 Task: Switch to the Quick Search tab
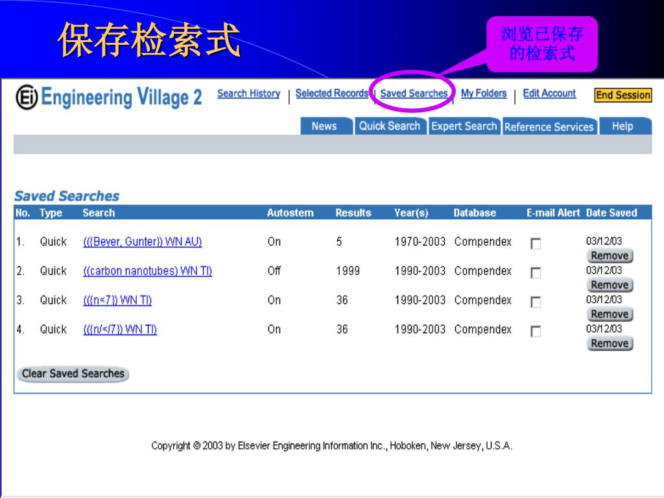click(x=390, y=126)
